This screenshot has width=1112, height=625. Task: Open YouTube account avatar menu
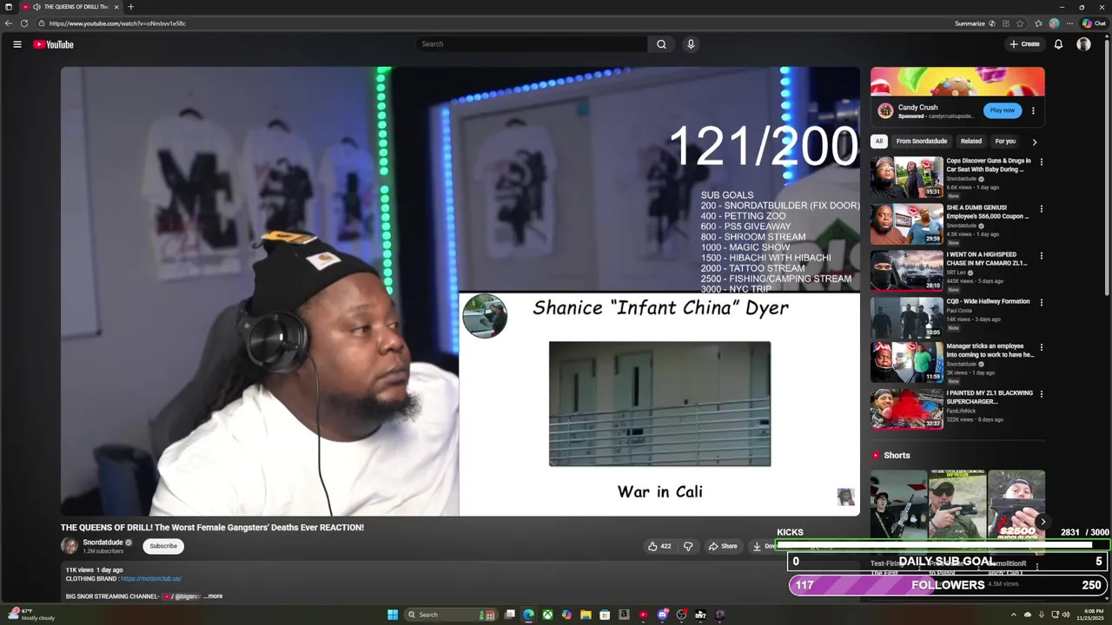pyautogui.click(x=1083, y=44)
